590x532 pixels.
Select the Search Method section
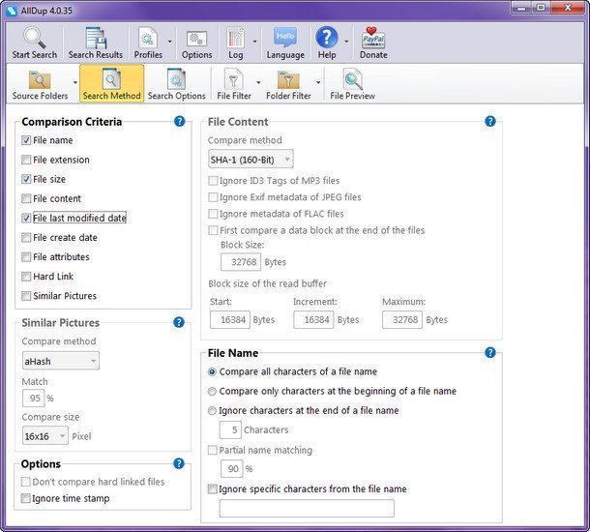[x=111, y=83]
